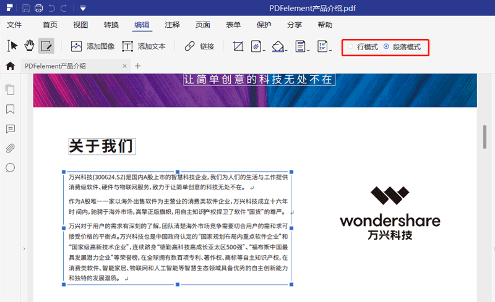Click the Wondershare logo image
The width and height of the screenshot is (495, 302).
point(390,213)
